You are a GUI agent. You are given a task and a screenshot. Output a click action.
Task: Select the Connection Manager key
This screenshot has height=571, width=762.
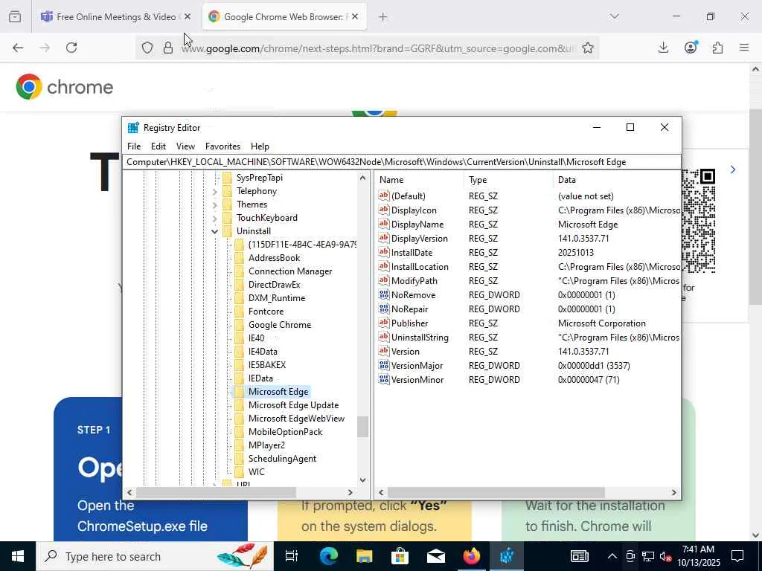(290, 271)
